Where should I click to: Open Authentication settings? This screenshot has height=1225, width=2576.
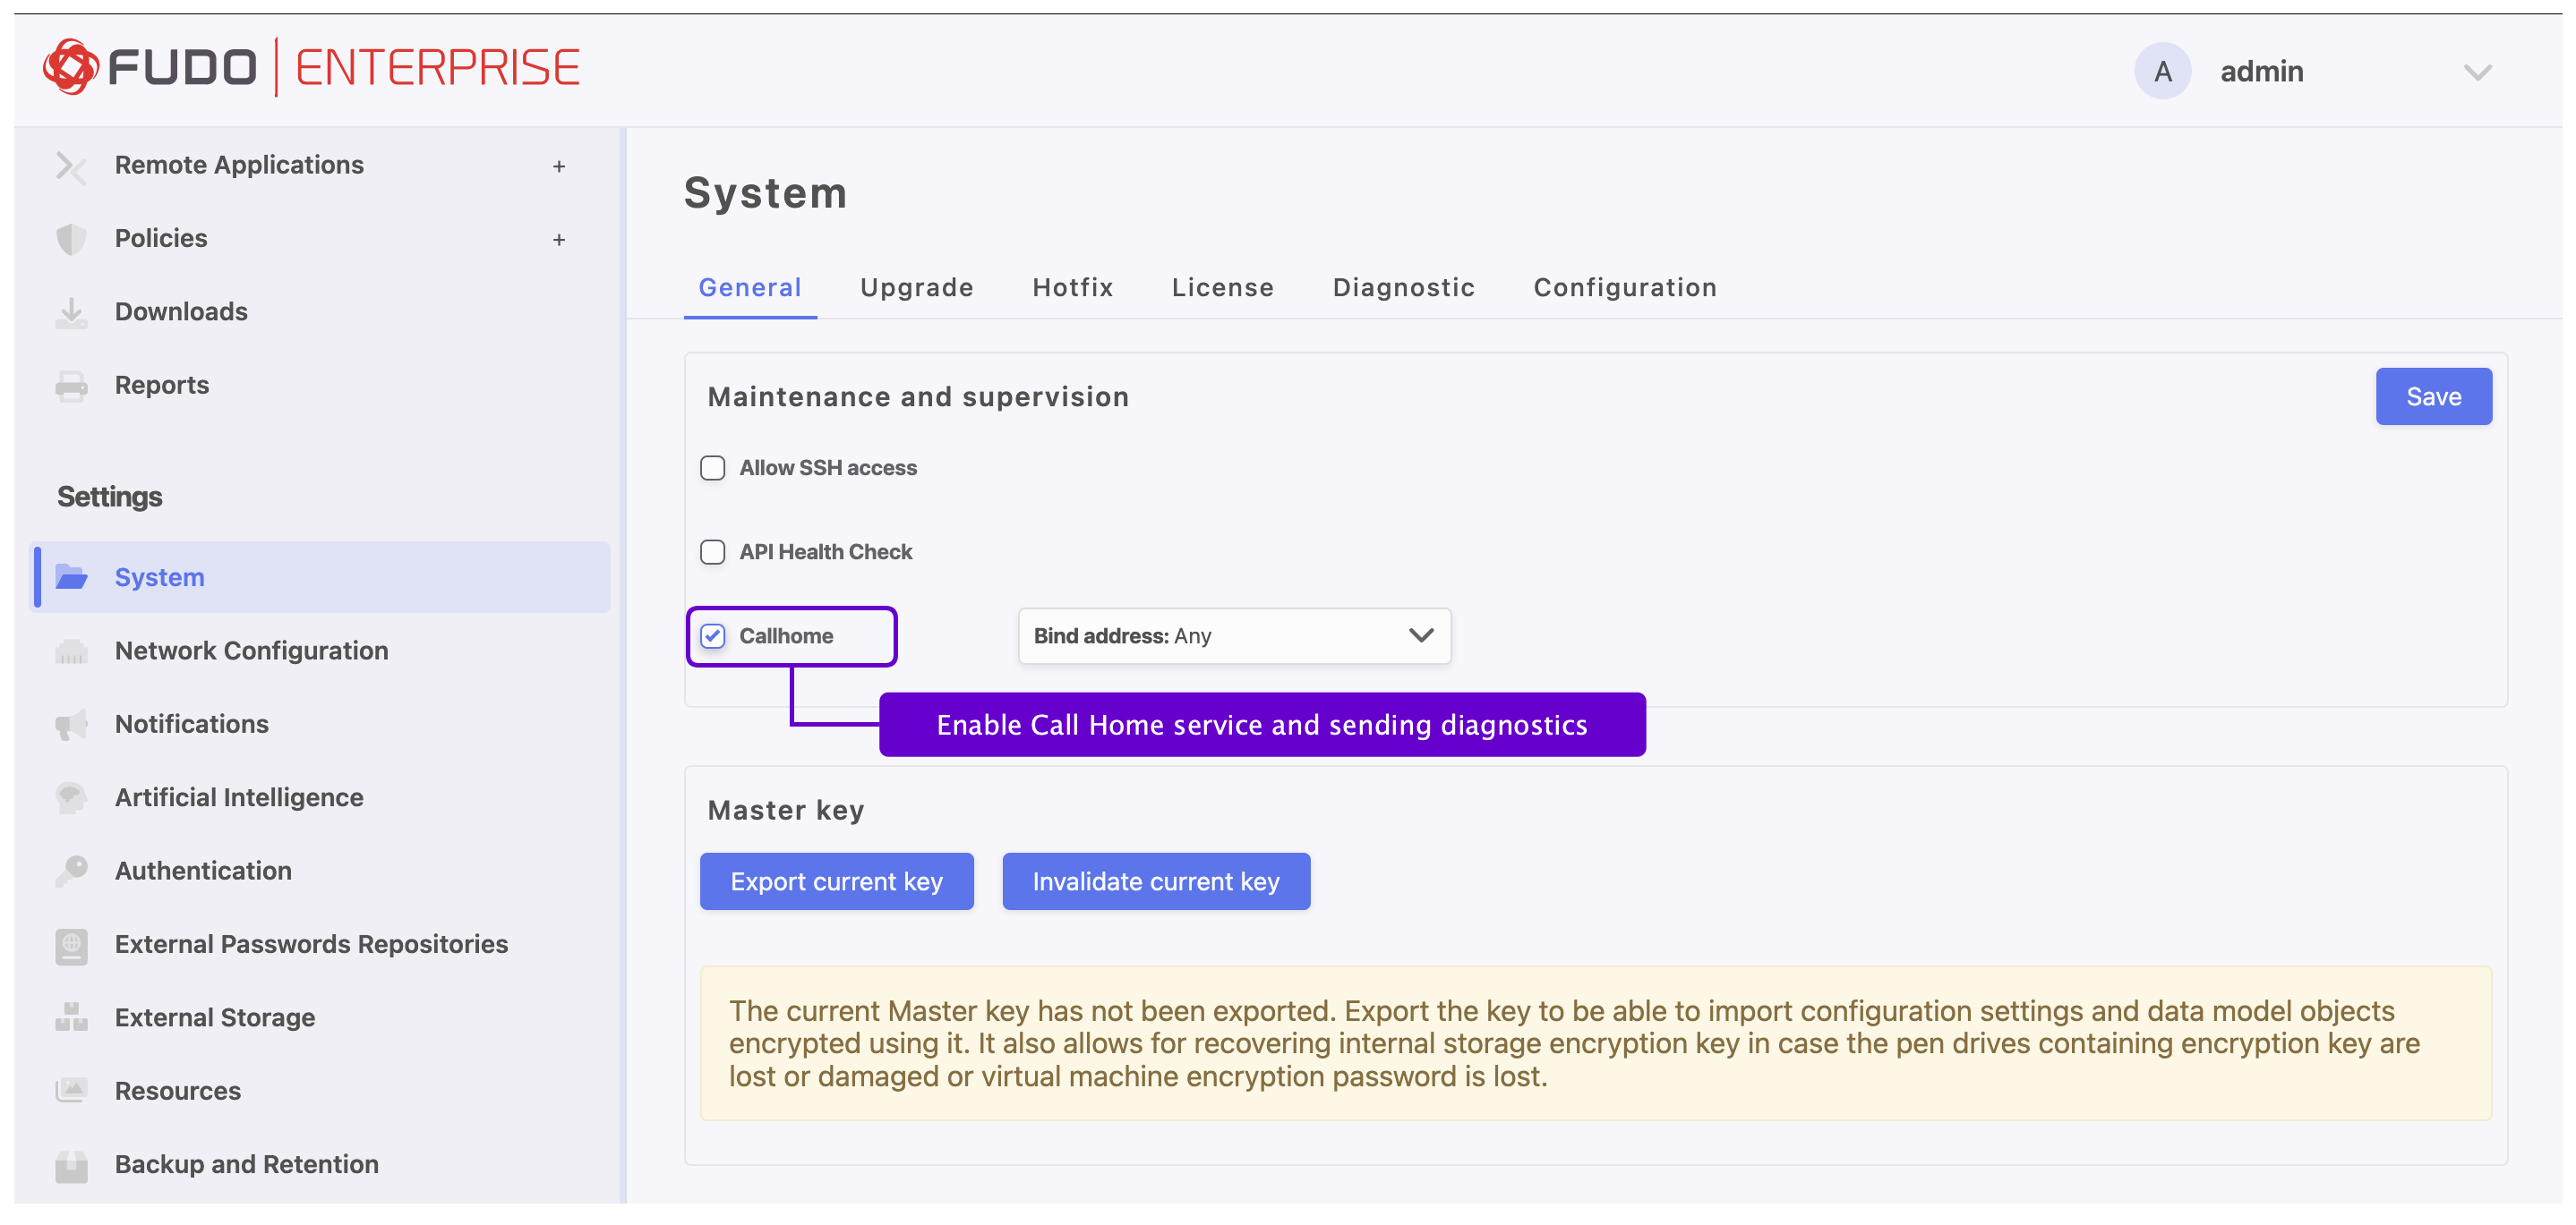point(203,872)
